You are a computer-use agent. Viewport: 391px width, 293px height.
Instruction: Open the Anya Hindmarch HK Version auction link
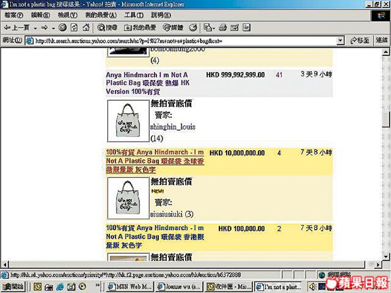click(x=148, y=83)
